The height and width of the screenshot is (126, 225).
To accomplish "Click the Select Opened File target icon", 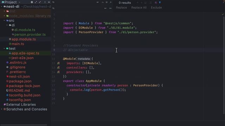I will [x=32, y=2].
